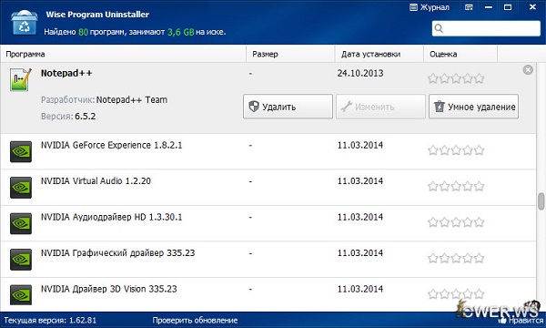This screenshot has width=546, height=328.
Task: Click the NVIDIA Драйвер 3D Vision icon
Action: (x=21, y=295)
